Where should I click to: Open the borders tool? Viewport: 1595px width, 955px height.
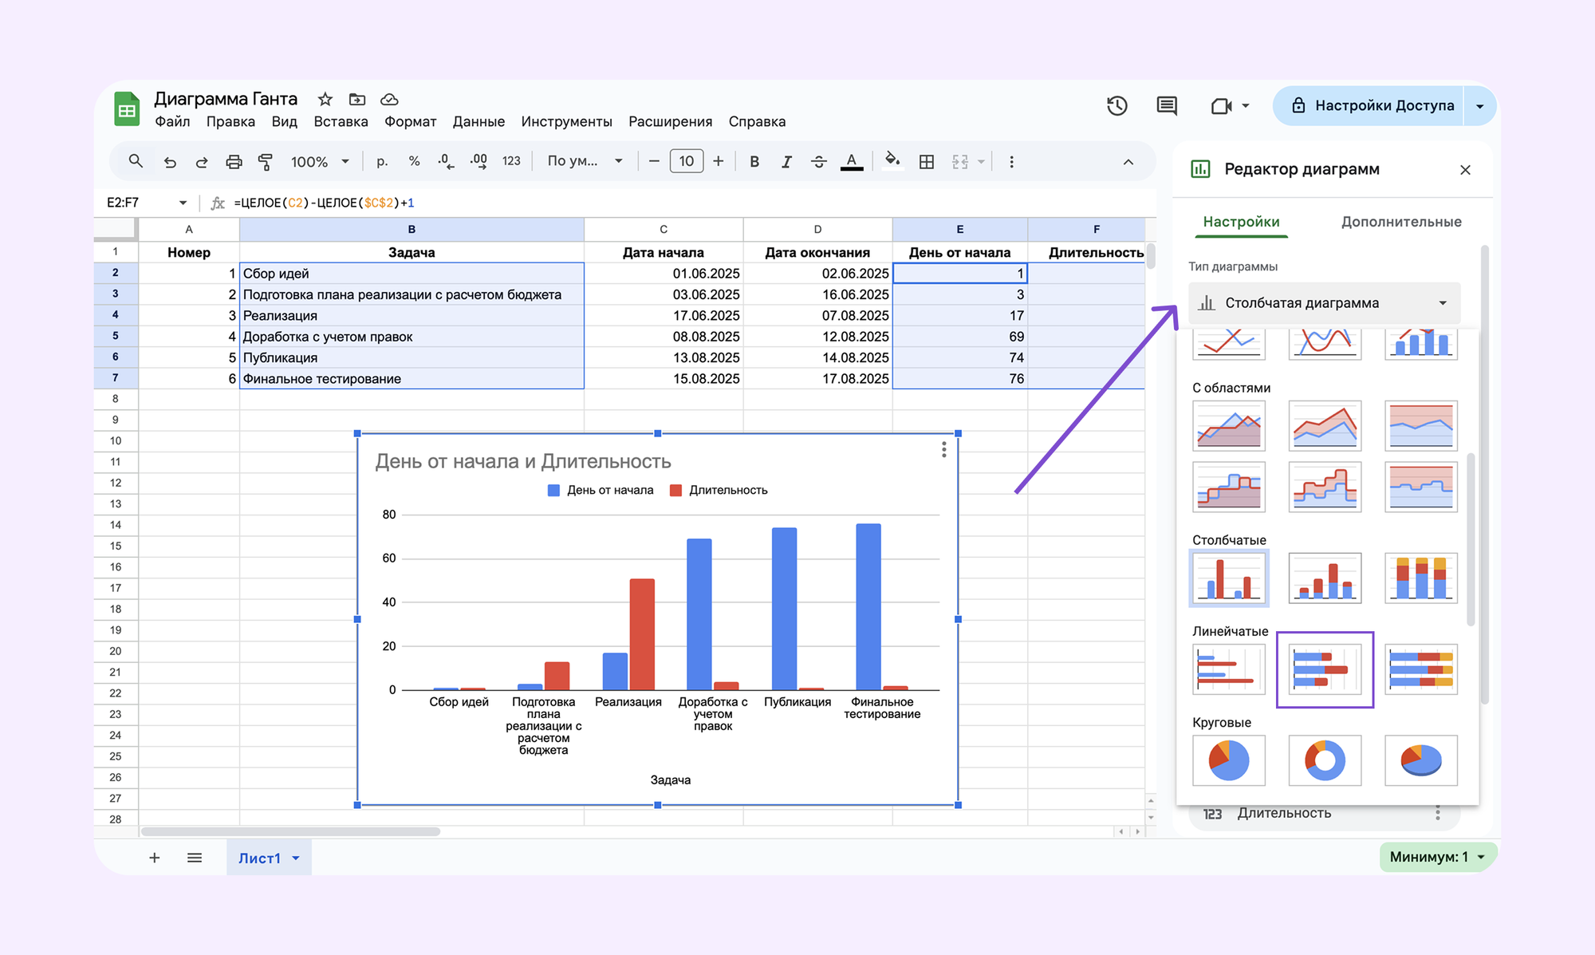click(927, 162)
